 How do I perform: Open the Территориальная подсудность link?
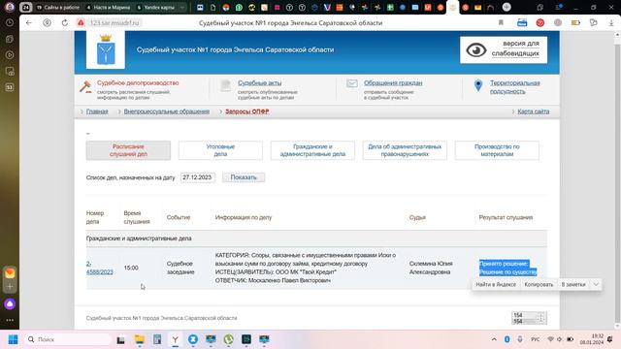click(x=515, y=87)
